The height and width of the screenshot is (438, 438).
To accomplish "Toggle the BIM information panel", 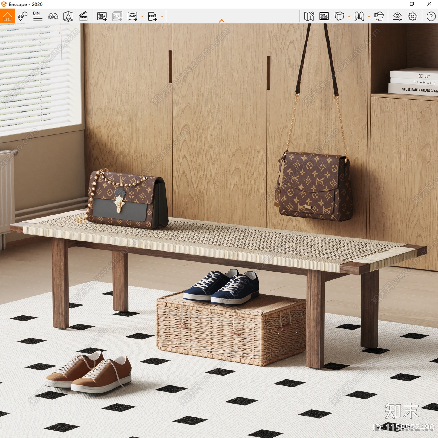I will (38, 16).
